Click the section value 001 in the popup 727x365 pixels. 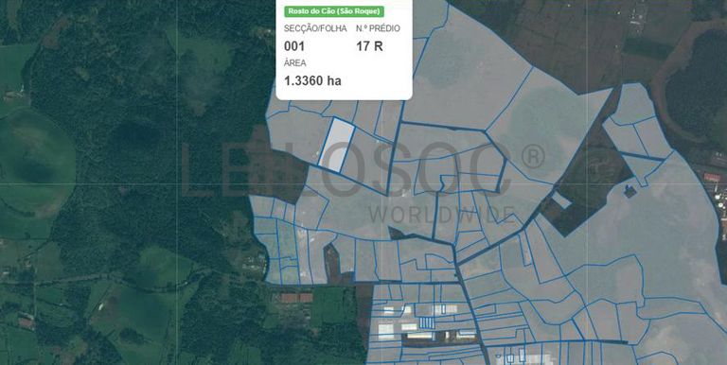(294, 46)
